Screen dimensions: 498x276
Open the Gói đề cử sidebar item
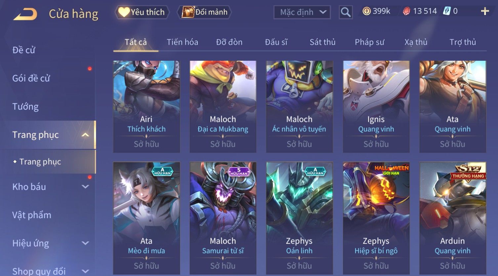tap(31, 78)
